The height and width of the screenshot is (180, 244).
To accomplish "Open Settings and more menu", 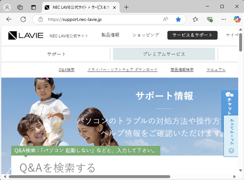I will pyautogui.click(x=224, y=20).
